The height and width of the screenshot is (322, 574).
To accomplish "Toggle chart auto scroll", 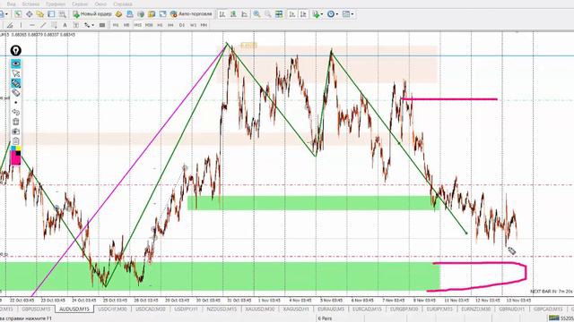I will 292,14.
